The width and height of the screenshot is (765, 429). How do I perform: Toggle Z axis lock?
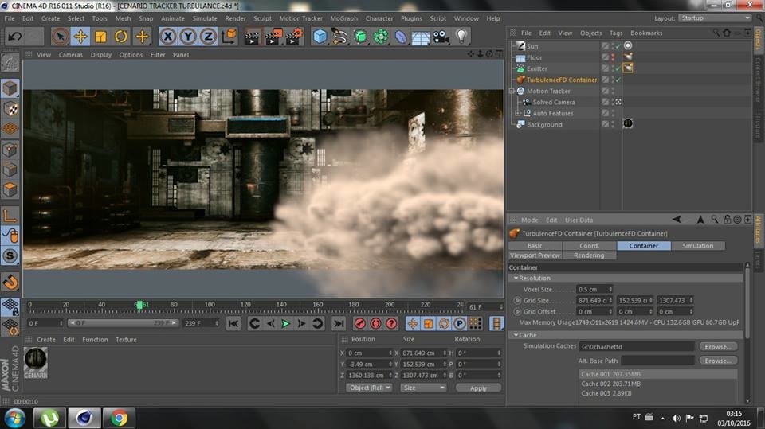(x=208, y=37)
